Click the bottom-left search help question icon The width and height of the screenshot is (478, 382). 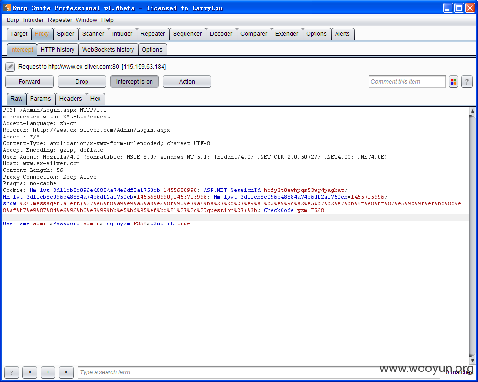11,372
